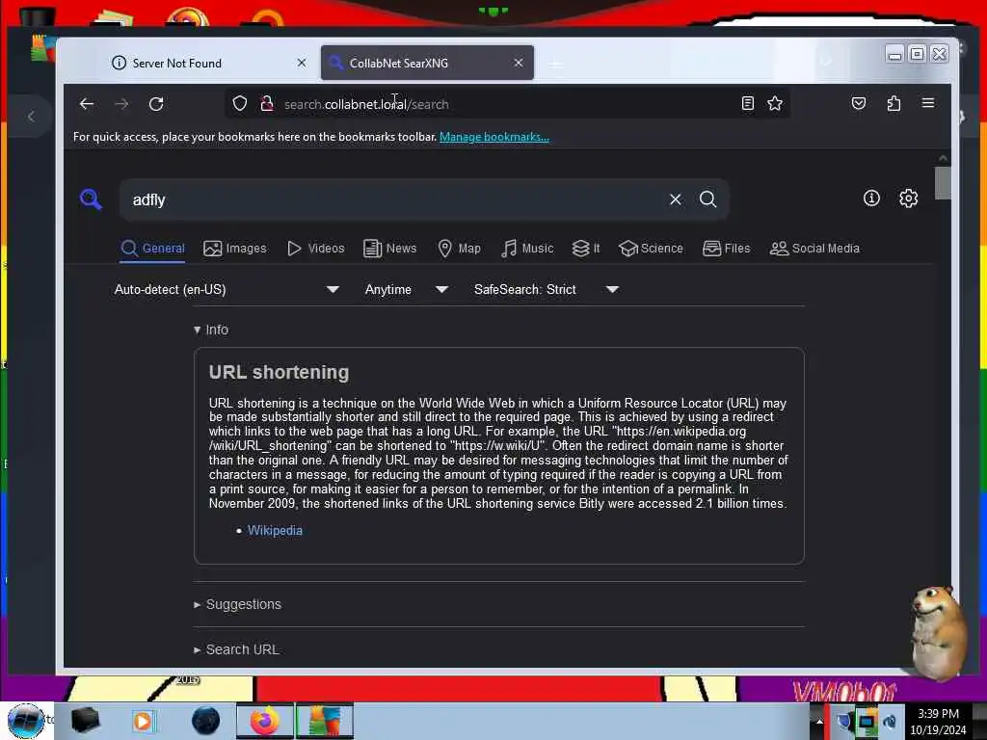This screenshot has width=987, height=740.
Task: Open the Firefox hamburger menu
Action: 928,103
